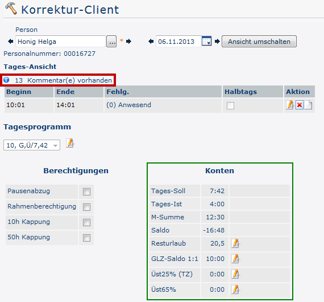This screenshot has height=302, width=324.
Task: Open person lookup with the ... button
Action: point(111,42)
